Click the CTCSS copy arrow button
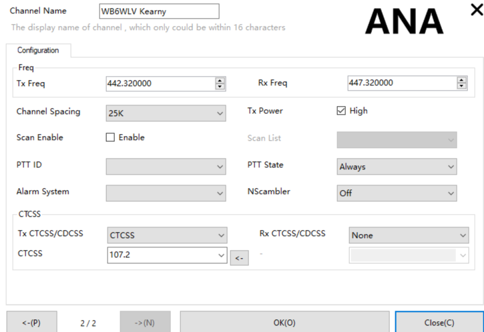The width and height of the screenshot is (484, 332). pos(238,258)
